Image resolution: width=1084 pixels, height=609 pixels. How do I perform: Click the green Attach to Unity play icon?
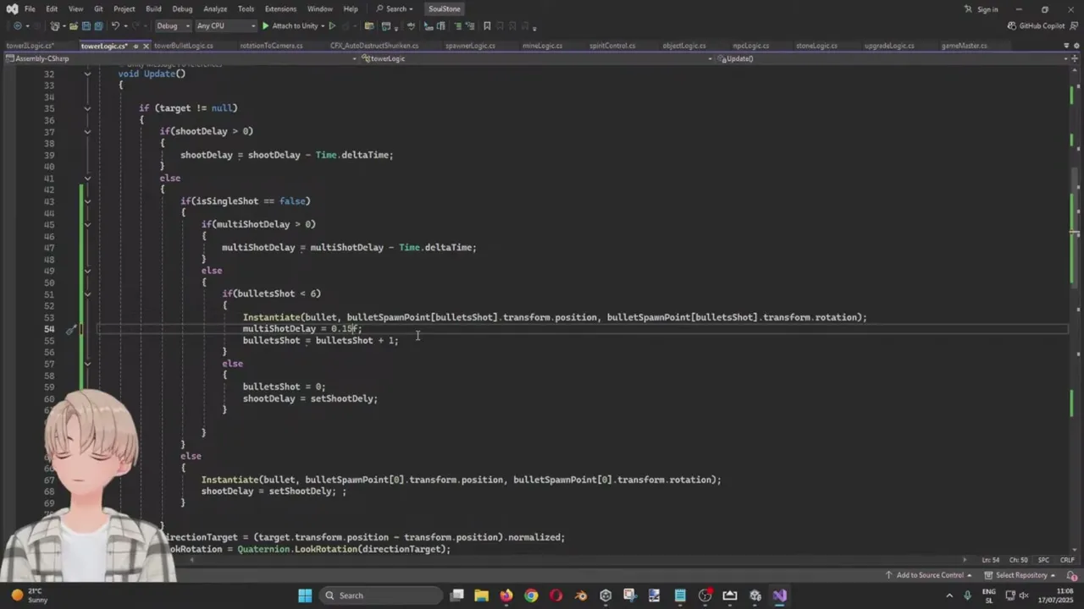[266, 26]
